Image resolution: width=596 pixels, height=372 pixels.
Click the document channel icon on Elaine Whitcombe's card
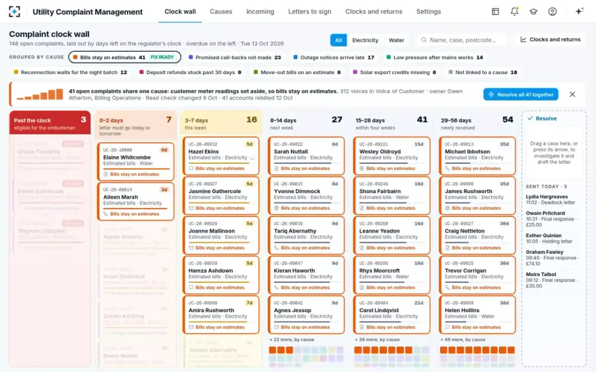click(106, 174)
